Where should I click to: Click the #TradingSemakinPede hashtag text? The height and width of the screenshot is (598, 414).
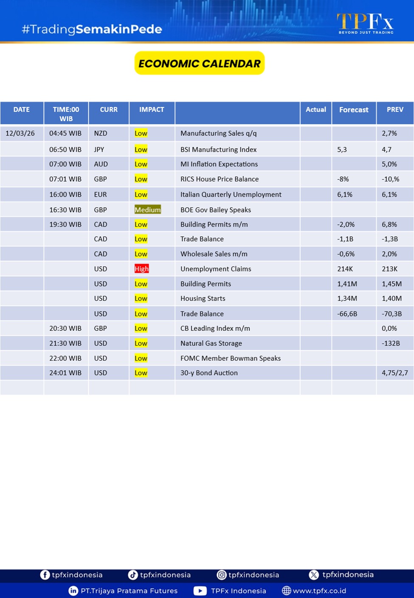tap(92, 29)
